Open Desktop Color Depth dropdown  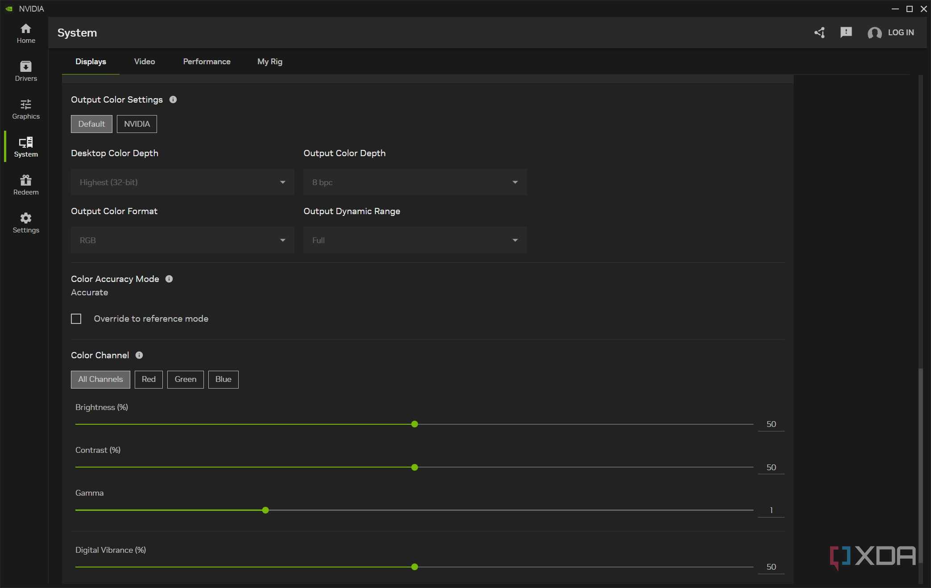point(182,182)
